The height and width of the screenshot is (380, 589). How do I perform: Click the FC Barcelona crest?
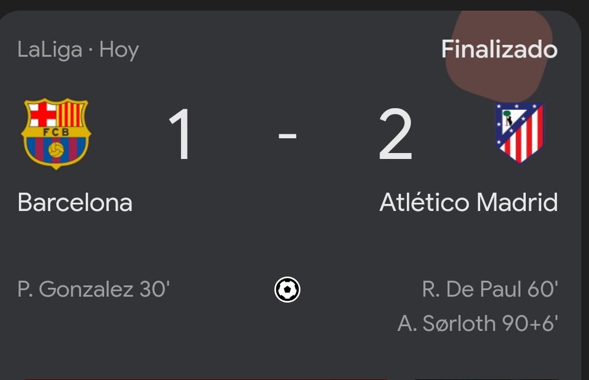point(56,134)
